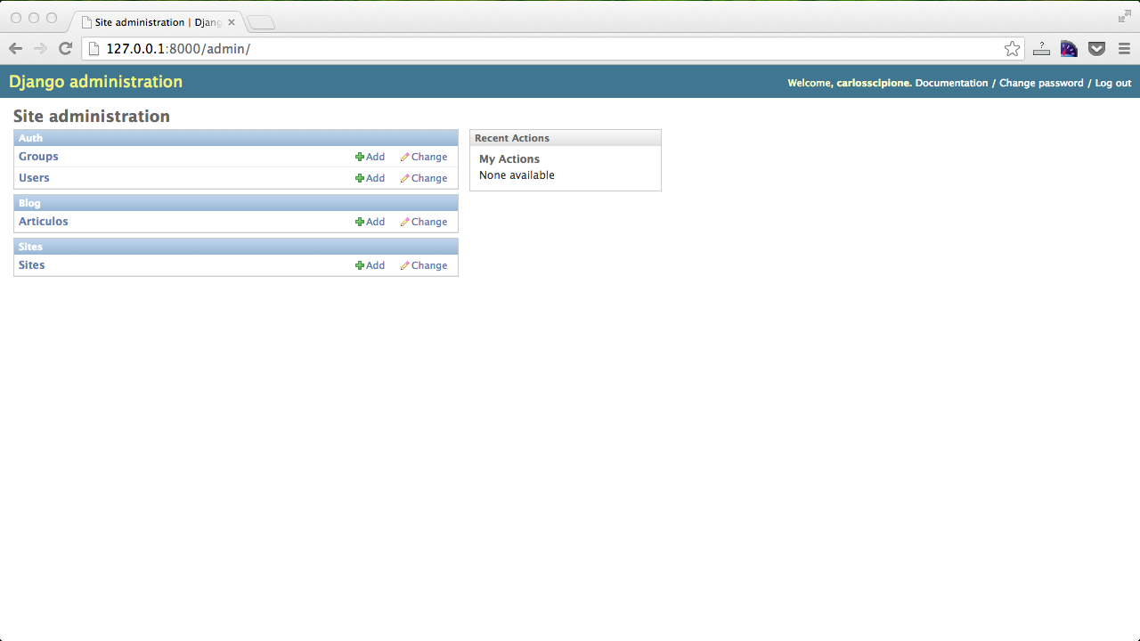Open the Sites model link under Sites

pyautogui.click(x=31, y=265)
